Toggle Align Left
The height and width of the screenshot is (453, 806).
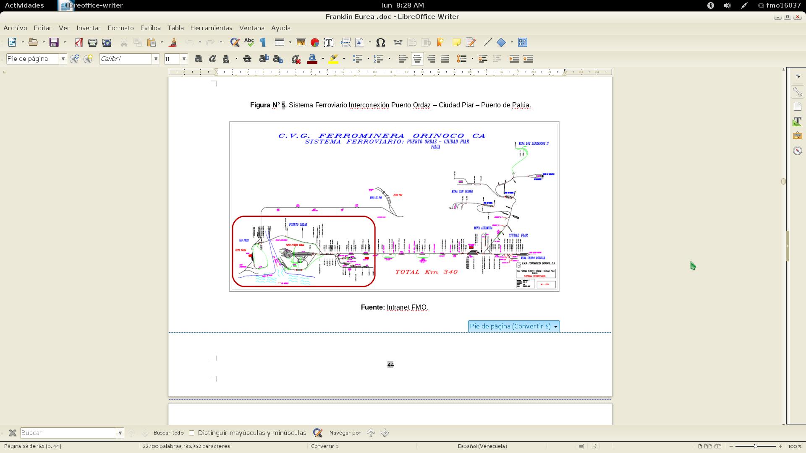coord(403,59)
